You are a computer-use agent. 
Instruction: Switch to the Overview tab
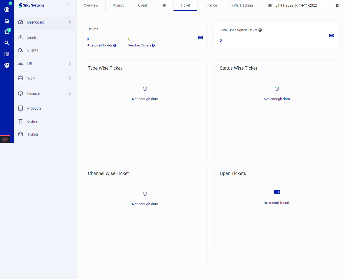pyautogui.click(x=91, y=5)
